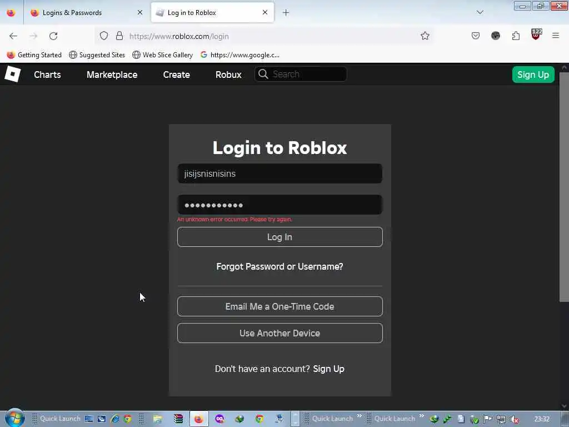The height and width of the screenshot is (427, 569).
Task: Close the Log in to Roblox tab
Action: pos(265,12)
